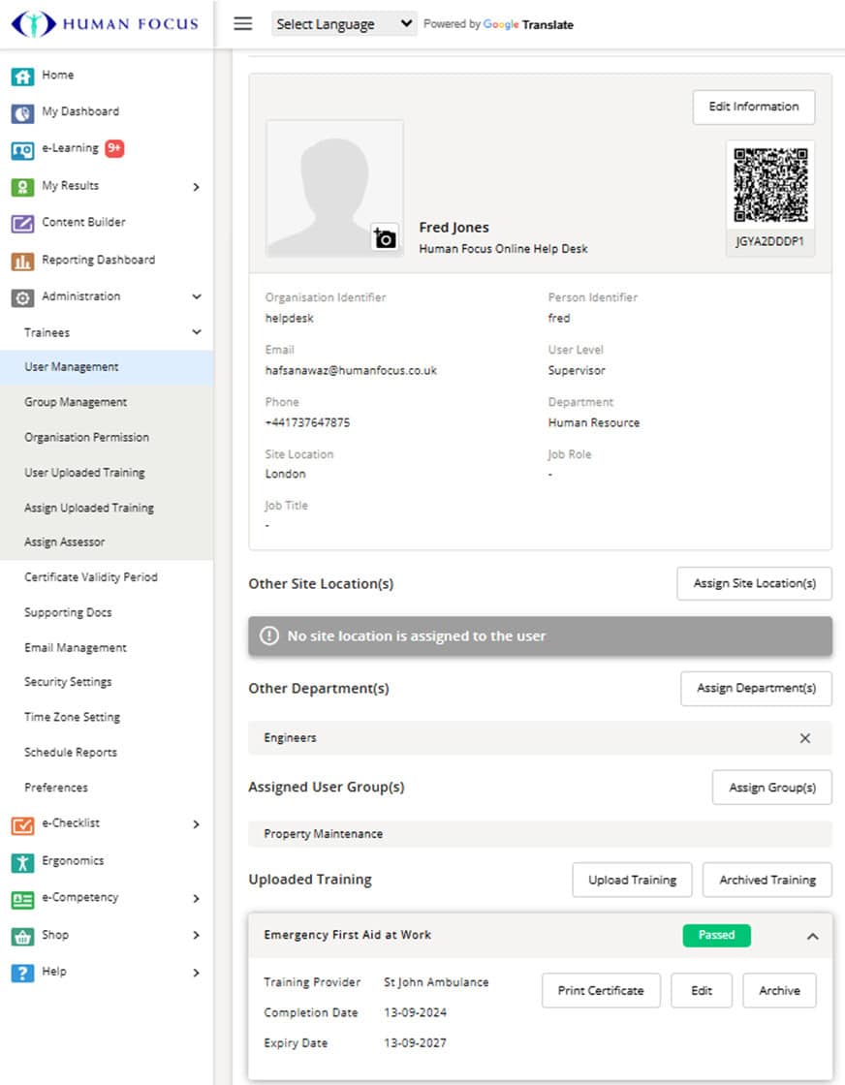Click the hamburger menu icon
Image resolution: width=845 pixels, height=1085 pixels.
243,24
